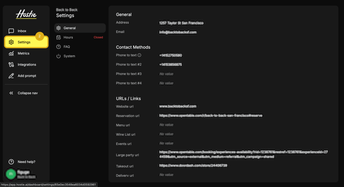Click the user name next to avatar
Screen dimensions: 344x187
23,172
